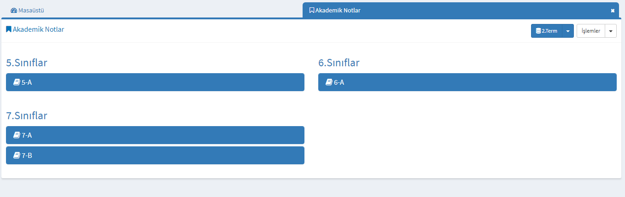Click the book icon in the 7-A row

point(17,135)
